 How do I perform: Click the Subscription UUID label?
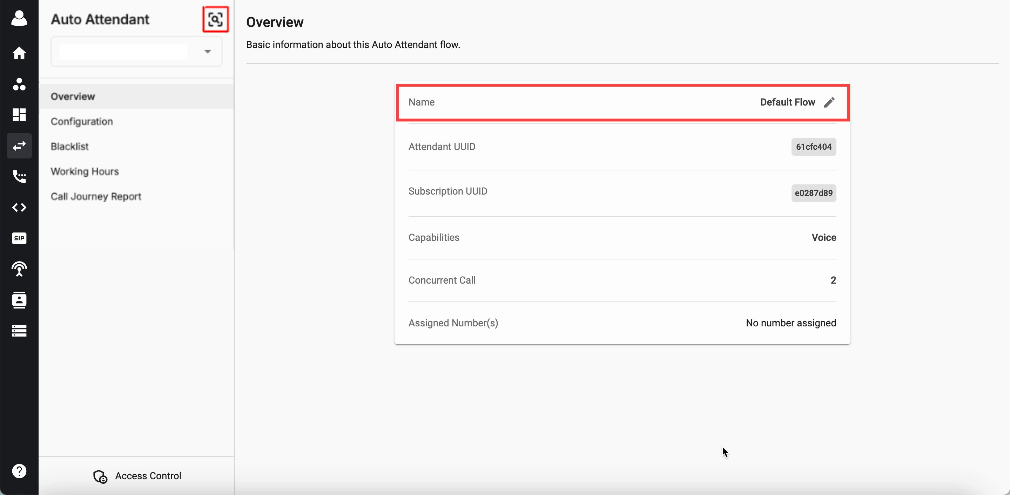pyautogui.click(x=448, y=191)
